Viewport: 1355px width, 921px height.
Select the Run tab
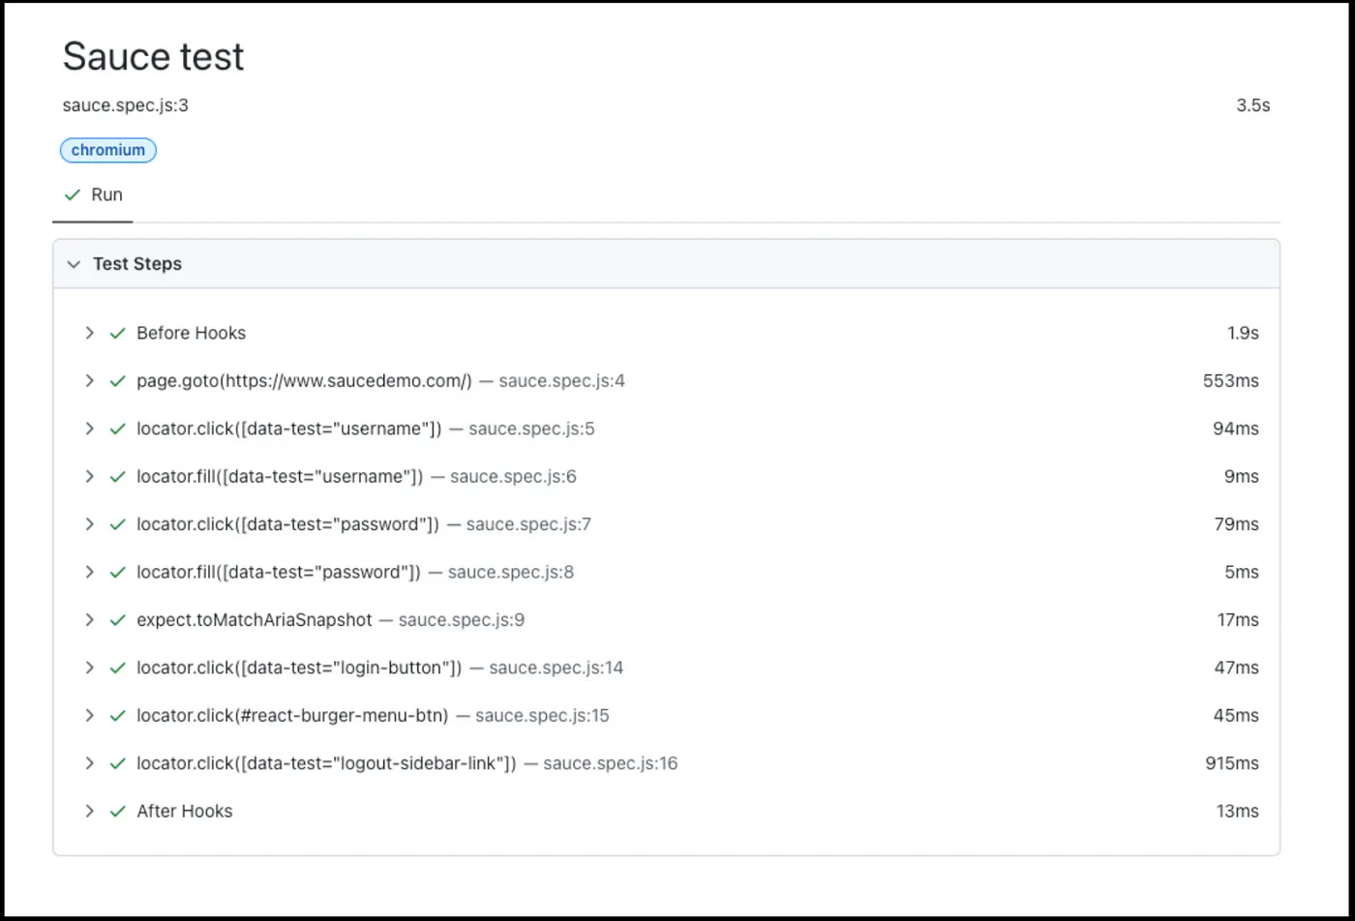point(94,194)
